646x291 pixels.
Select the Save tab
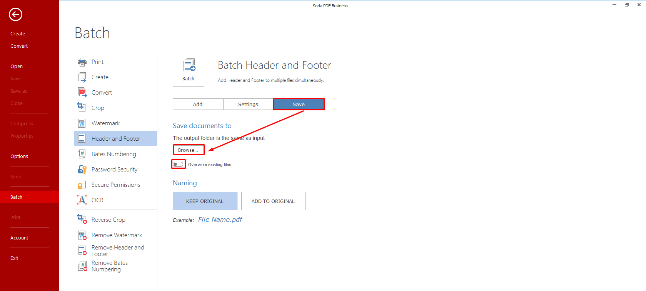tap(299, 104)
